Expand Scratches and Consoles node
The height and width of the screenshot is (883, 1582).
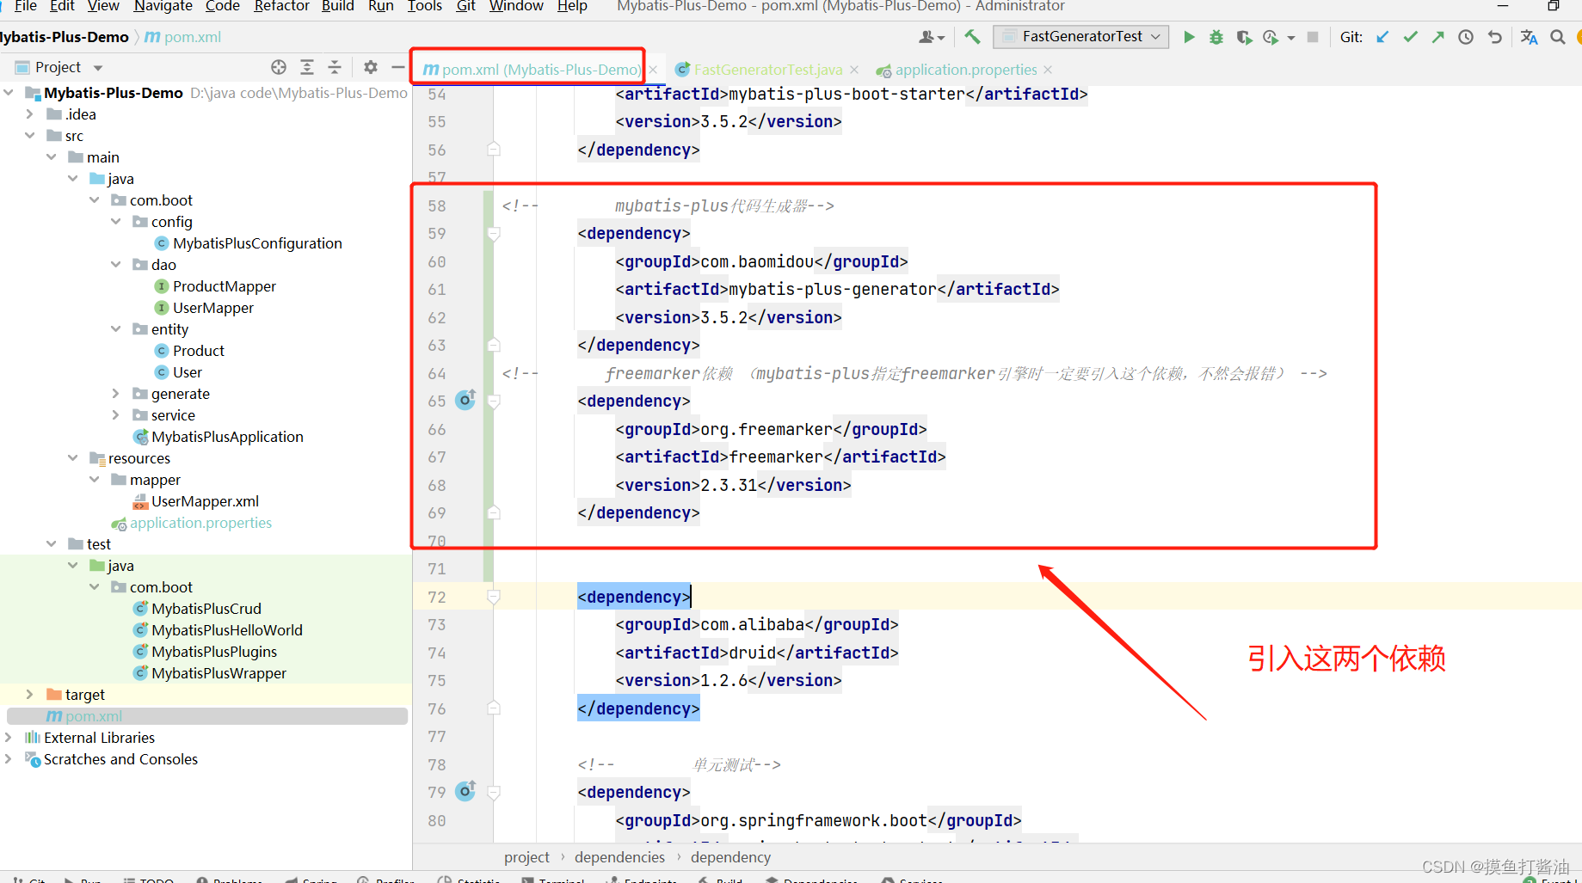click(9, 759)
